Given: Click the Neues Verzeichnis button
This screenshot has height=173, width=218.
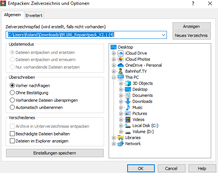Looking at the screenshot, I should tap(192, 35).
